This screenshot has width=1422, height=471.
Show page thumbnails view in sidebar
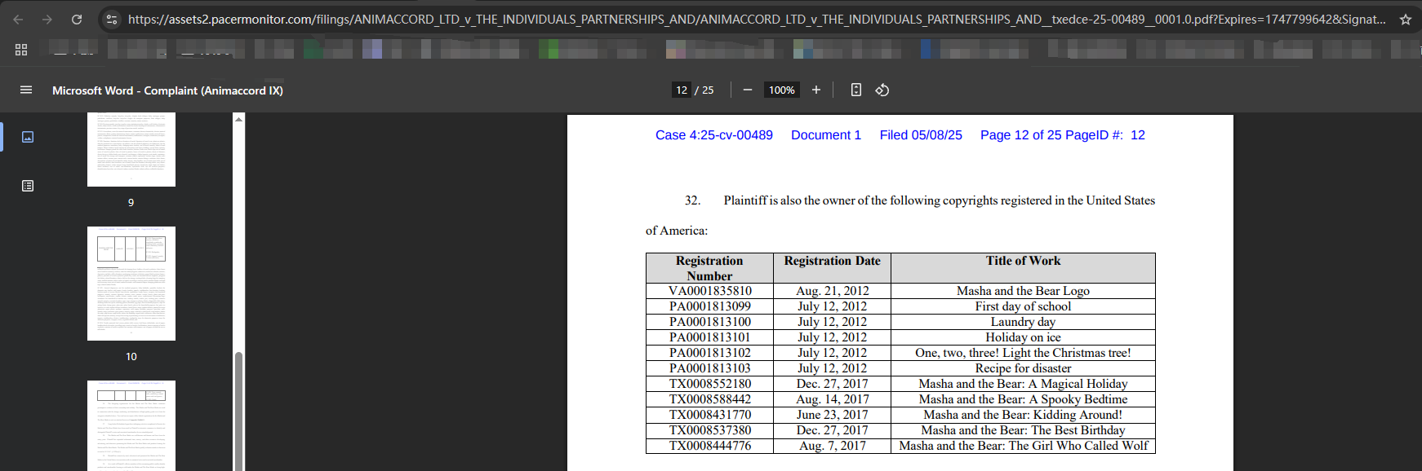coord(28,137)
